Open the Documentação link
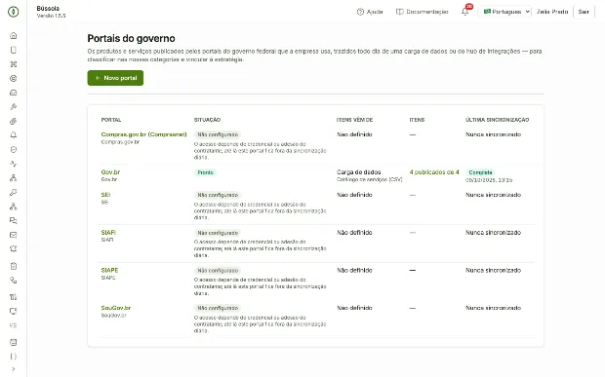This screenshot has height=377, width=605. (x=423, y=12)
